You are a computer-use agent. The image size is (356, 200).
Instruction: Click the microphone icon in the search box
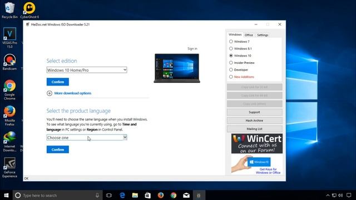click(97, 195)
